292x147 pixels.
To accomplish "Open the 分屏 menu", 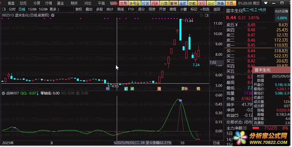I will pyautogui.click(x=37, y=3).
